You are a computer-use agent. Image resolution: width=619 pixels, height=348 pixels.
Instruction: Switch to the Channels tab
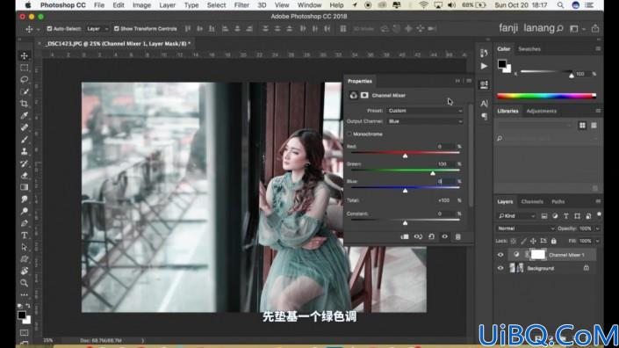click(532, 202)
